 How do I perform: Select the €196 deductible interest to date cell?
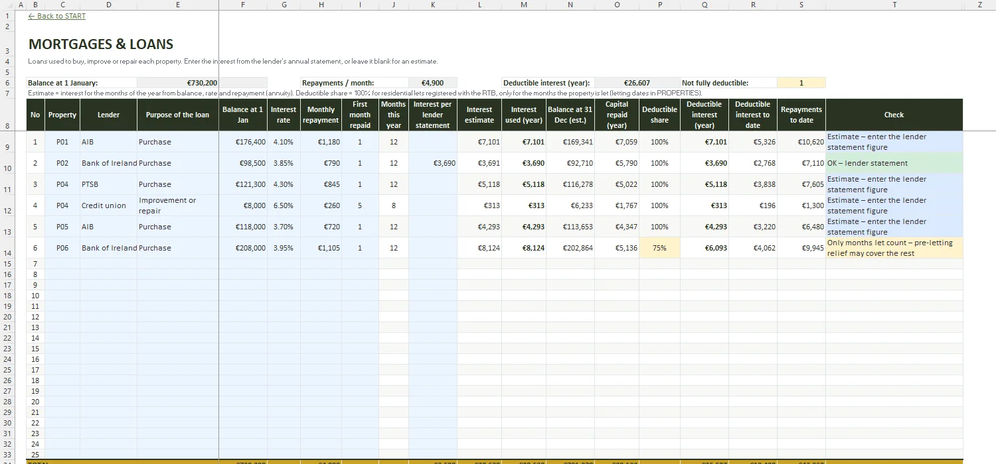click(753, 205)
